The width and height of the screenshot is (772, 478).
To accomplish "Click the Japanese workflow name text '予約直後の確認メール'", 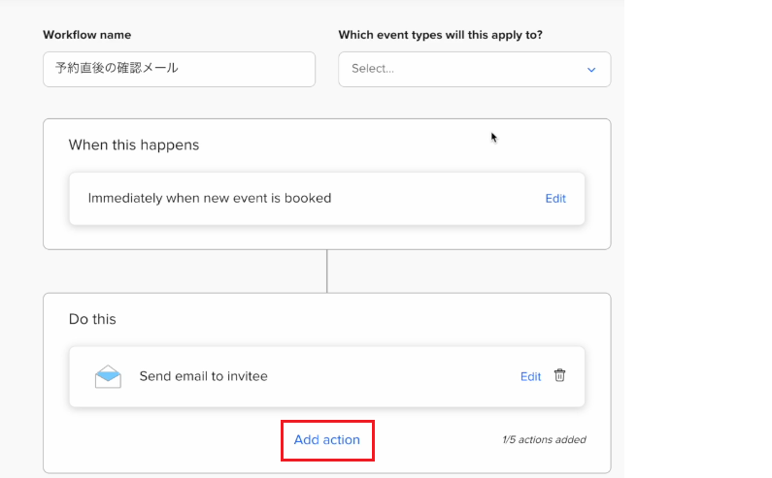I will (117, 68).
